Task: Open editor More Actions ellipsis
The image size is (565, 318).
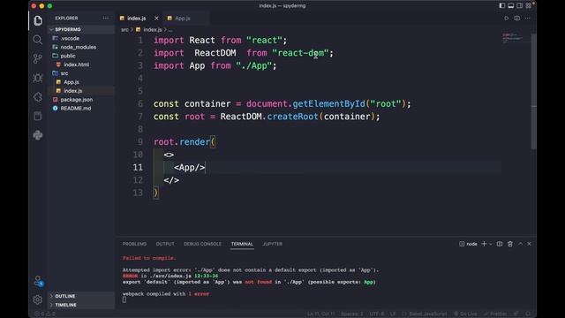Action: pos(527,18)
